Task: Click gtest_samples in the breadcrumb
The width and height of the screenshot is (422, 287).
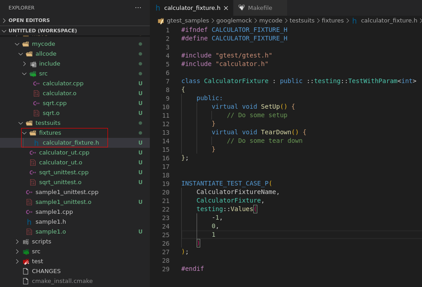Action: tap(188, 21)
